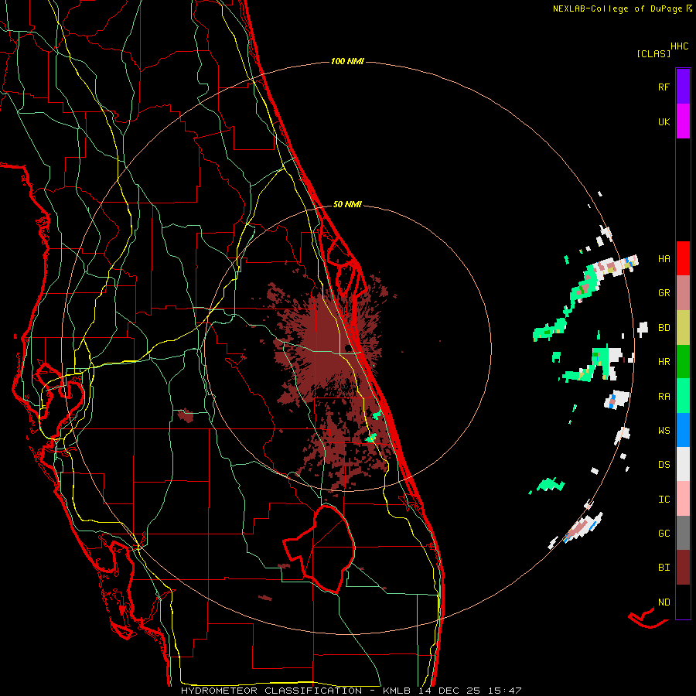Click the HA red legend swatch
Image resolution: width=696 pixels, height=696 pixels.
(x=683, y=258)
